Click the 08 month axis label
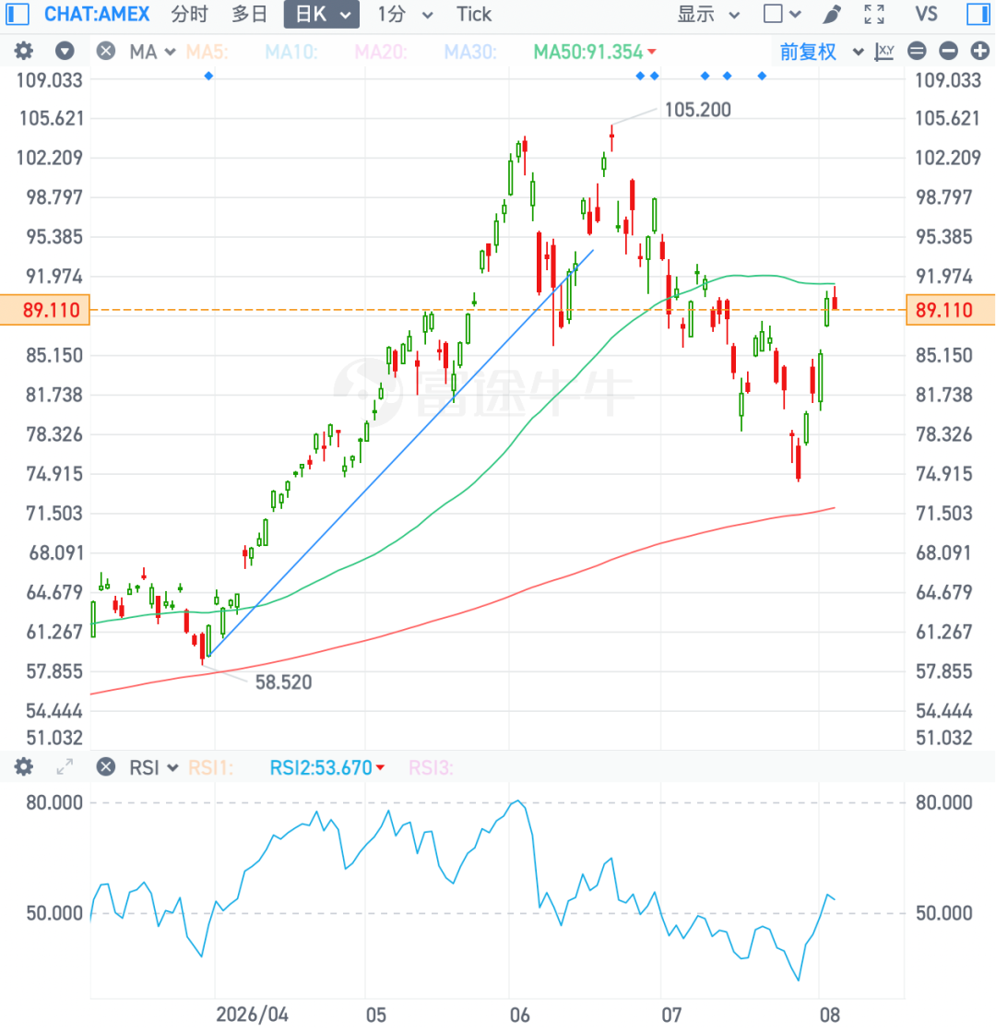This screenshot has width=996, height=1032. pos(829,1014)
